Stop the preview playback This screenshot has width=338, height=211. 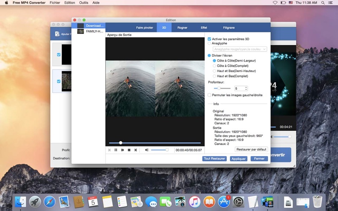pyautogui.click(x=129, y=150)
